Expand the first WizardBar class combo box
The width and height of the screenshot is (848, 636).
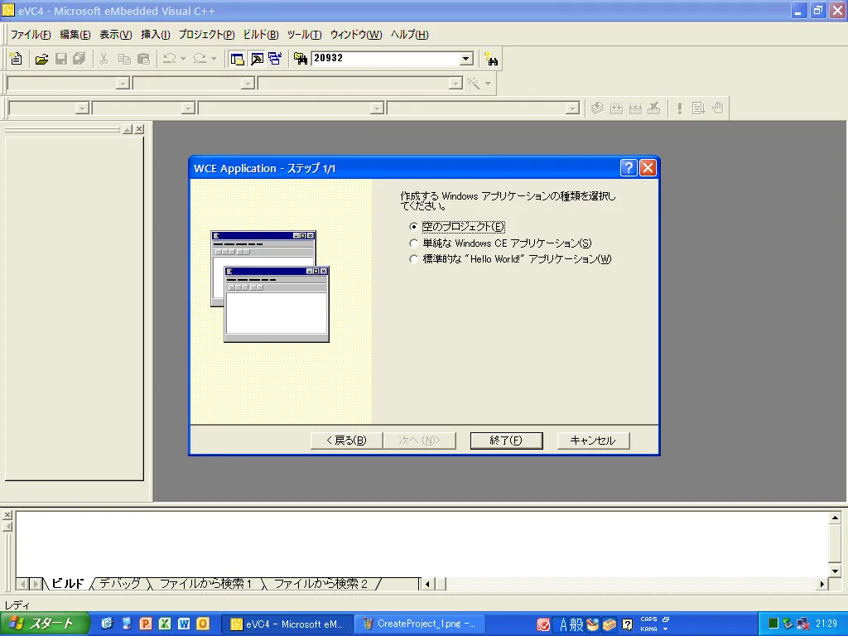click(x=123, y=84)
